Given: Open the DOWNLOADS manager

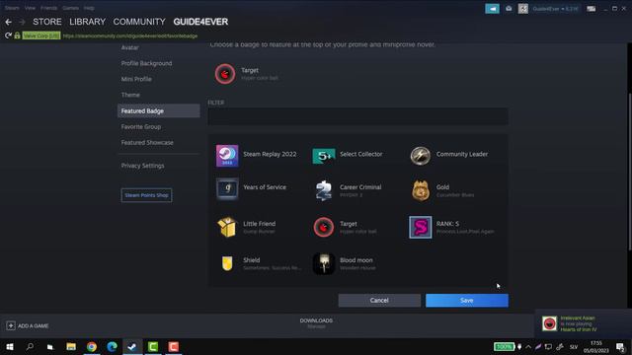Looking at the screenshot, I should [316, 323].
